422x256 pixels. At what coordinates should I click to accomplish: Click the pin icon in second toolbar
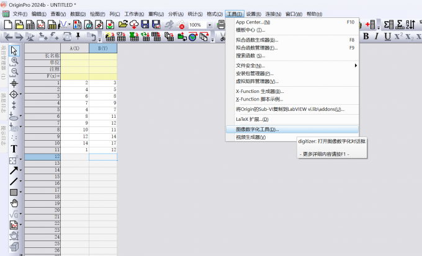point(78,37)
